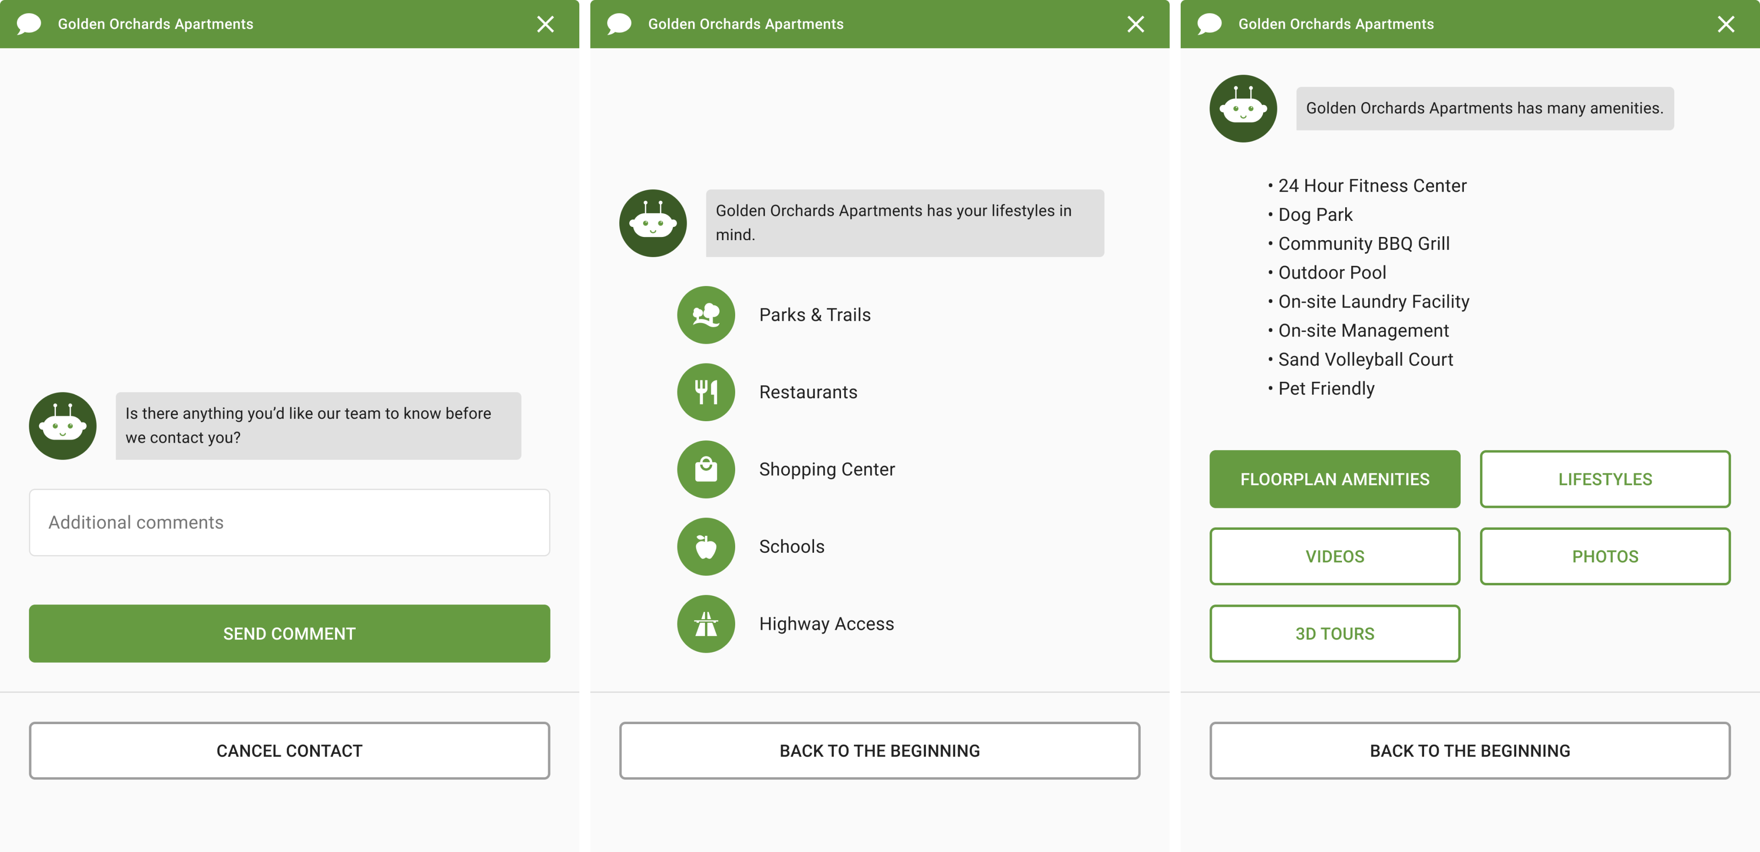Click Cancel Contact button
The width and height of the screenshot is (1760, 852).
pos(289,750)
